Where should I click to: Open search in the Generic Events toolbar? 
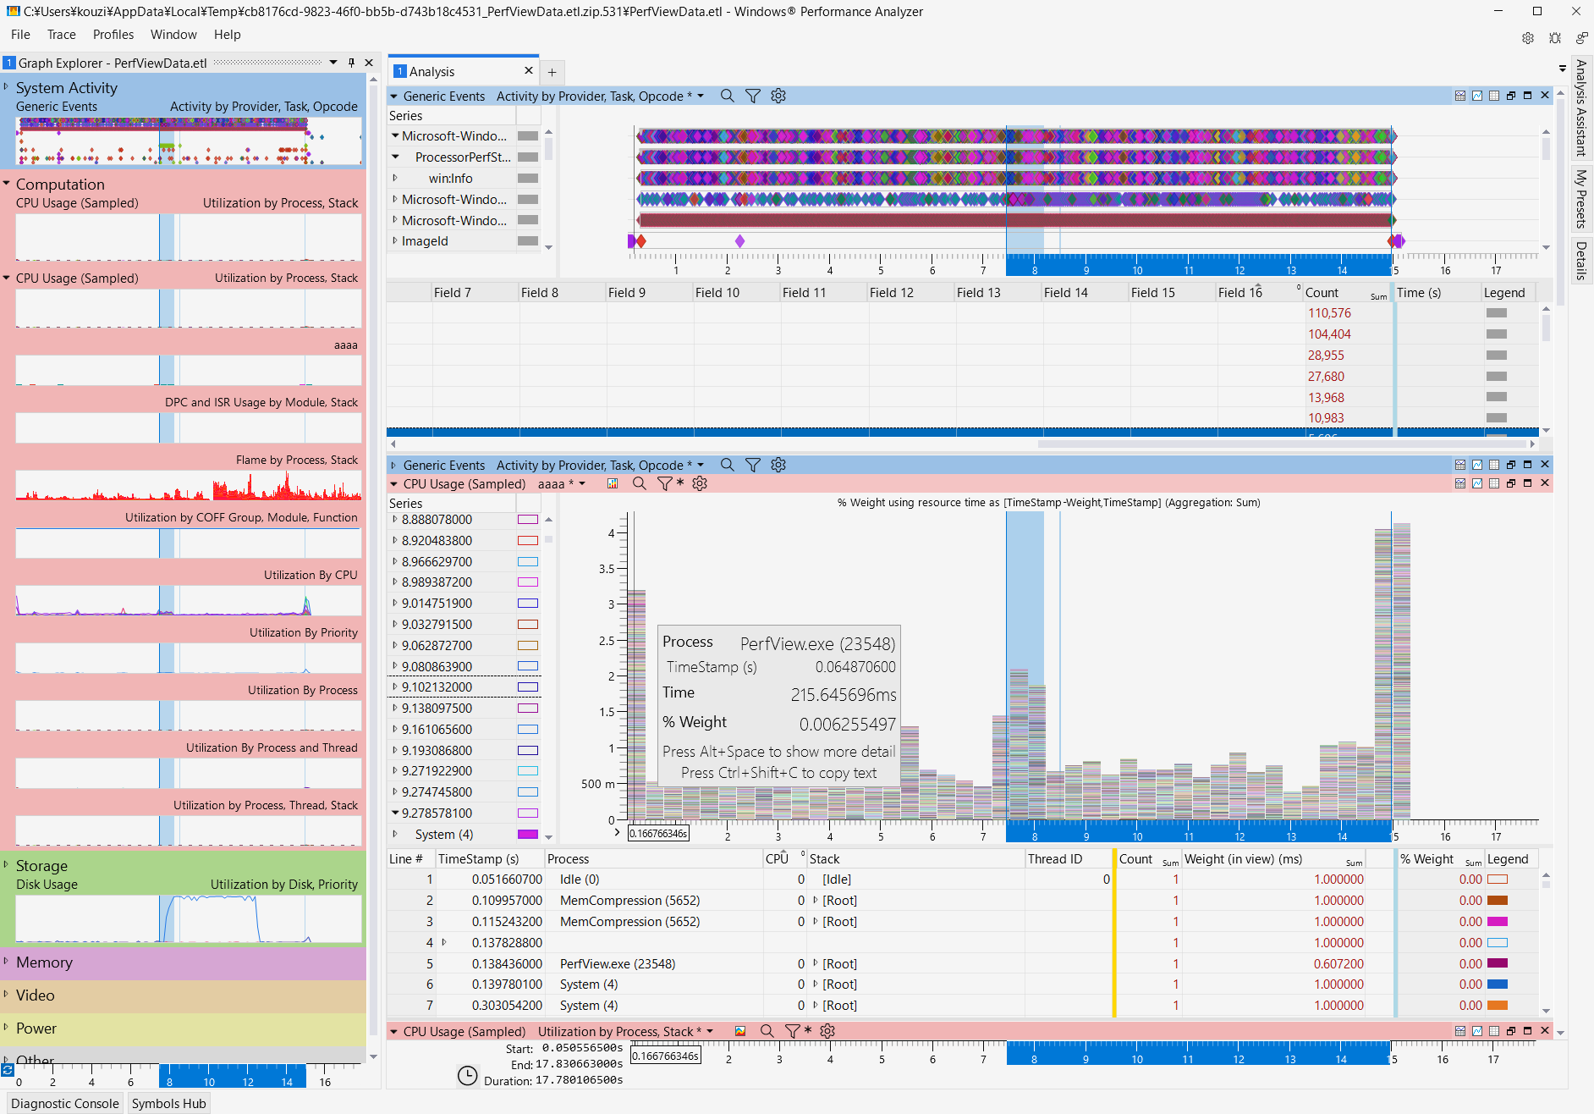pyautogui.click(x=728, y=96)
